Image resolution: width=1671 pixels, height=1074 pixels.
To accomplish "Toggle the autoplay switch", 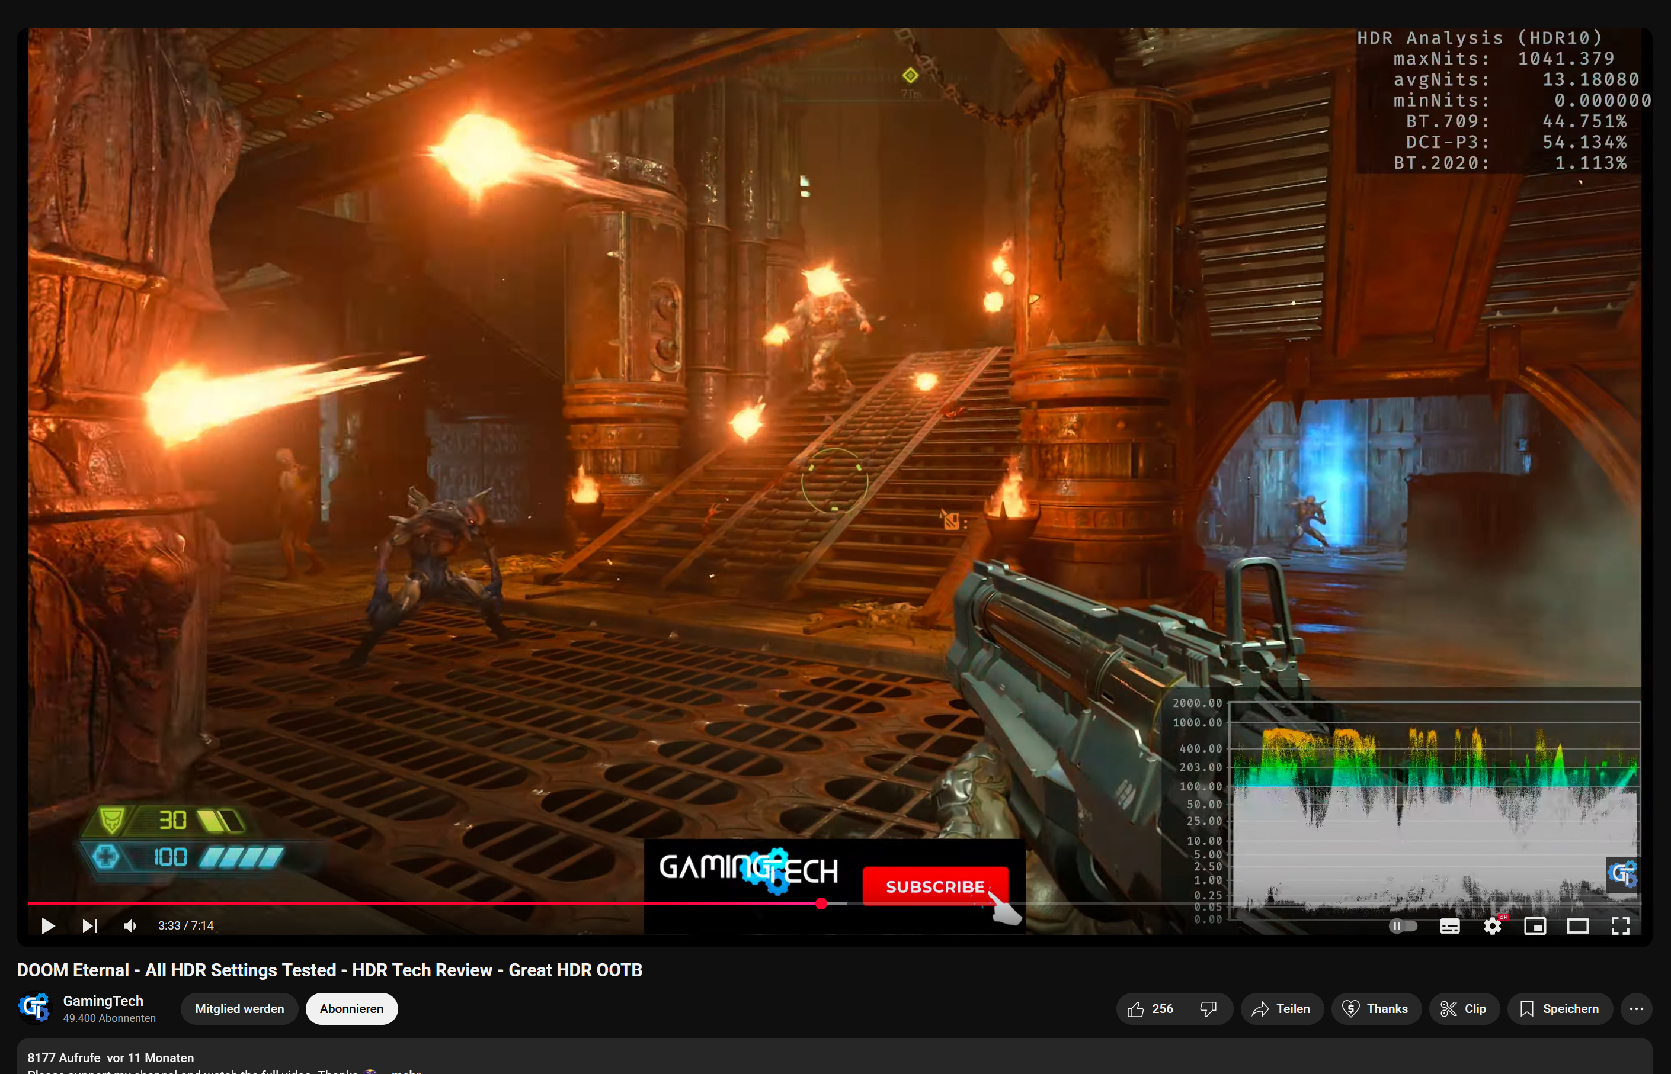I will [x=1403, y=925].
